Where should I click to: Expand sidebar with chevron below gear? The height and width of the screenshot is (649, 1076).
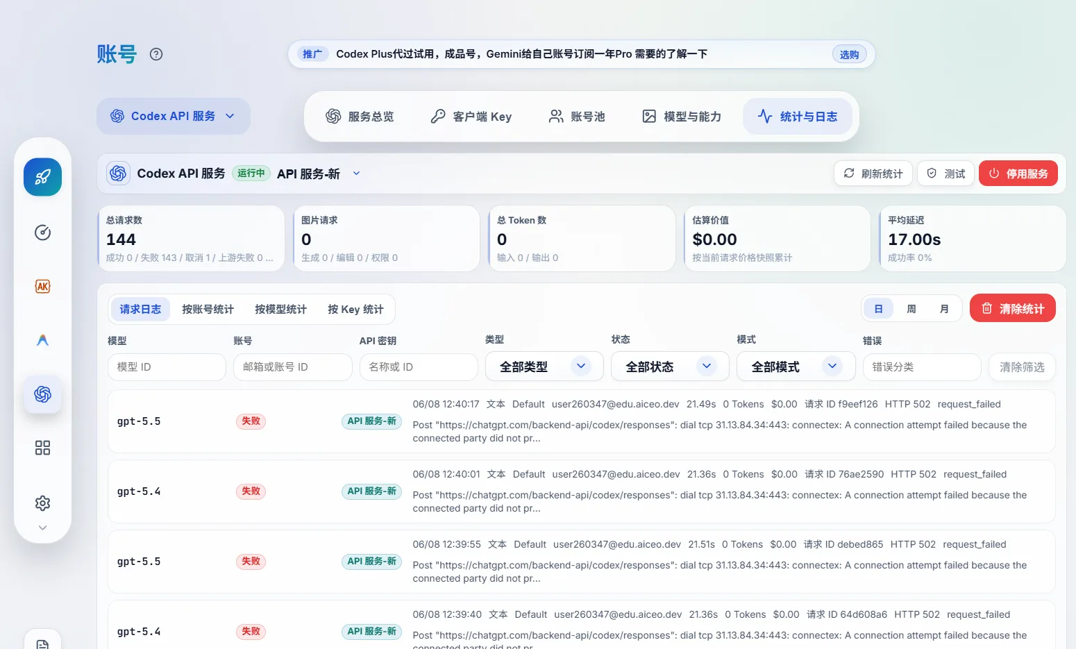[42, 528]
